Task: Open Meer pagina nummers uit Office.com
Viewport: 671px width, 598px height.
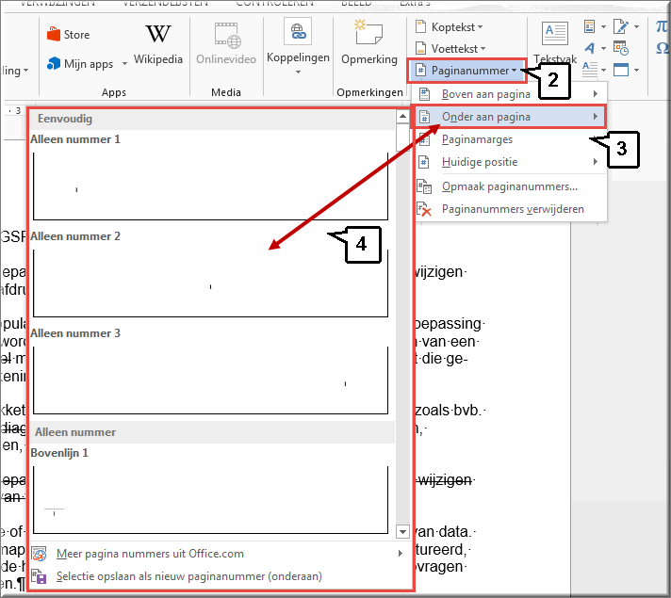Action: click(219, 554)
